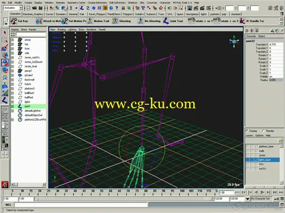
Task: Click the Set Key shelf icon
Action: (x=13, y=21)
